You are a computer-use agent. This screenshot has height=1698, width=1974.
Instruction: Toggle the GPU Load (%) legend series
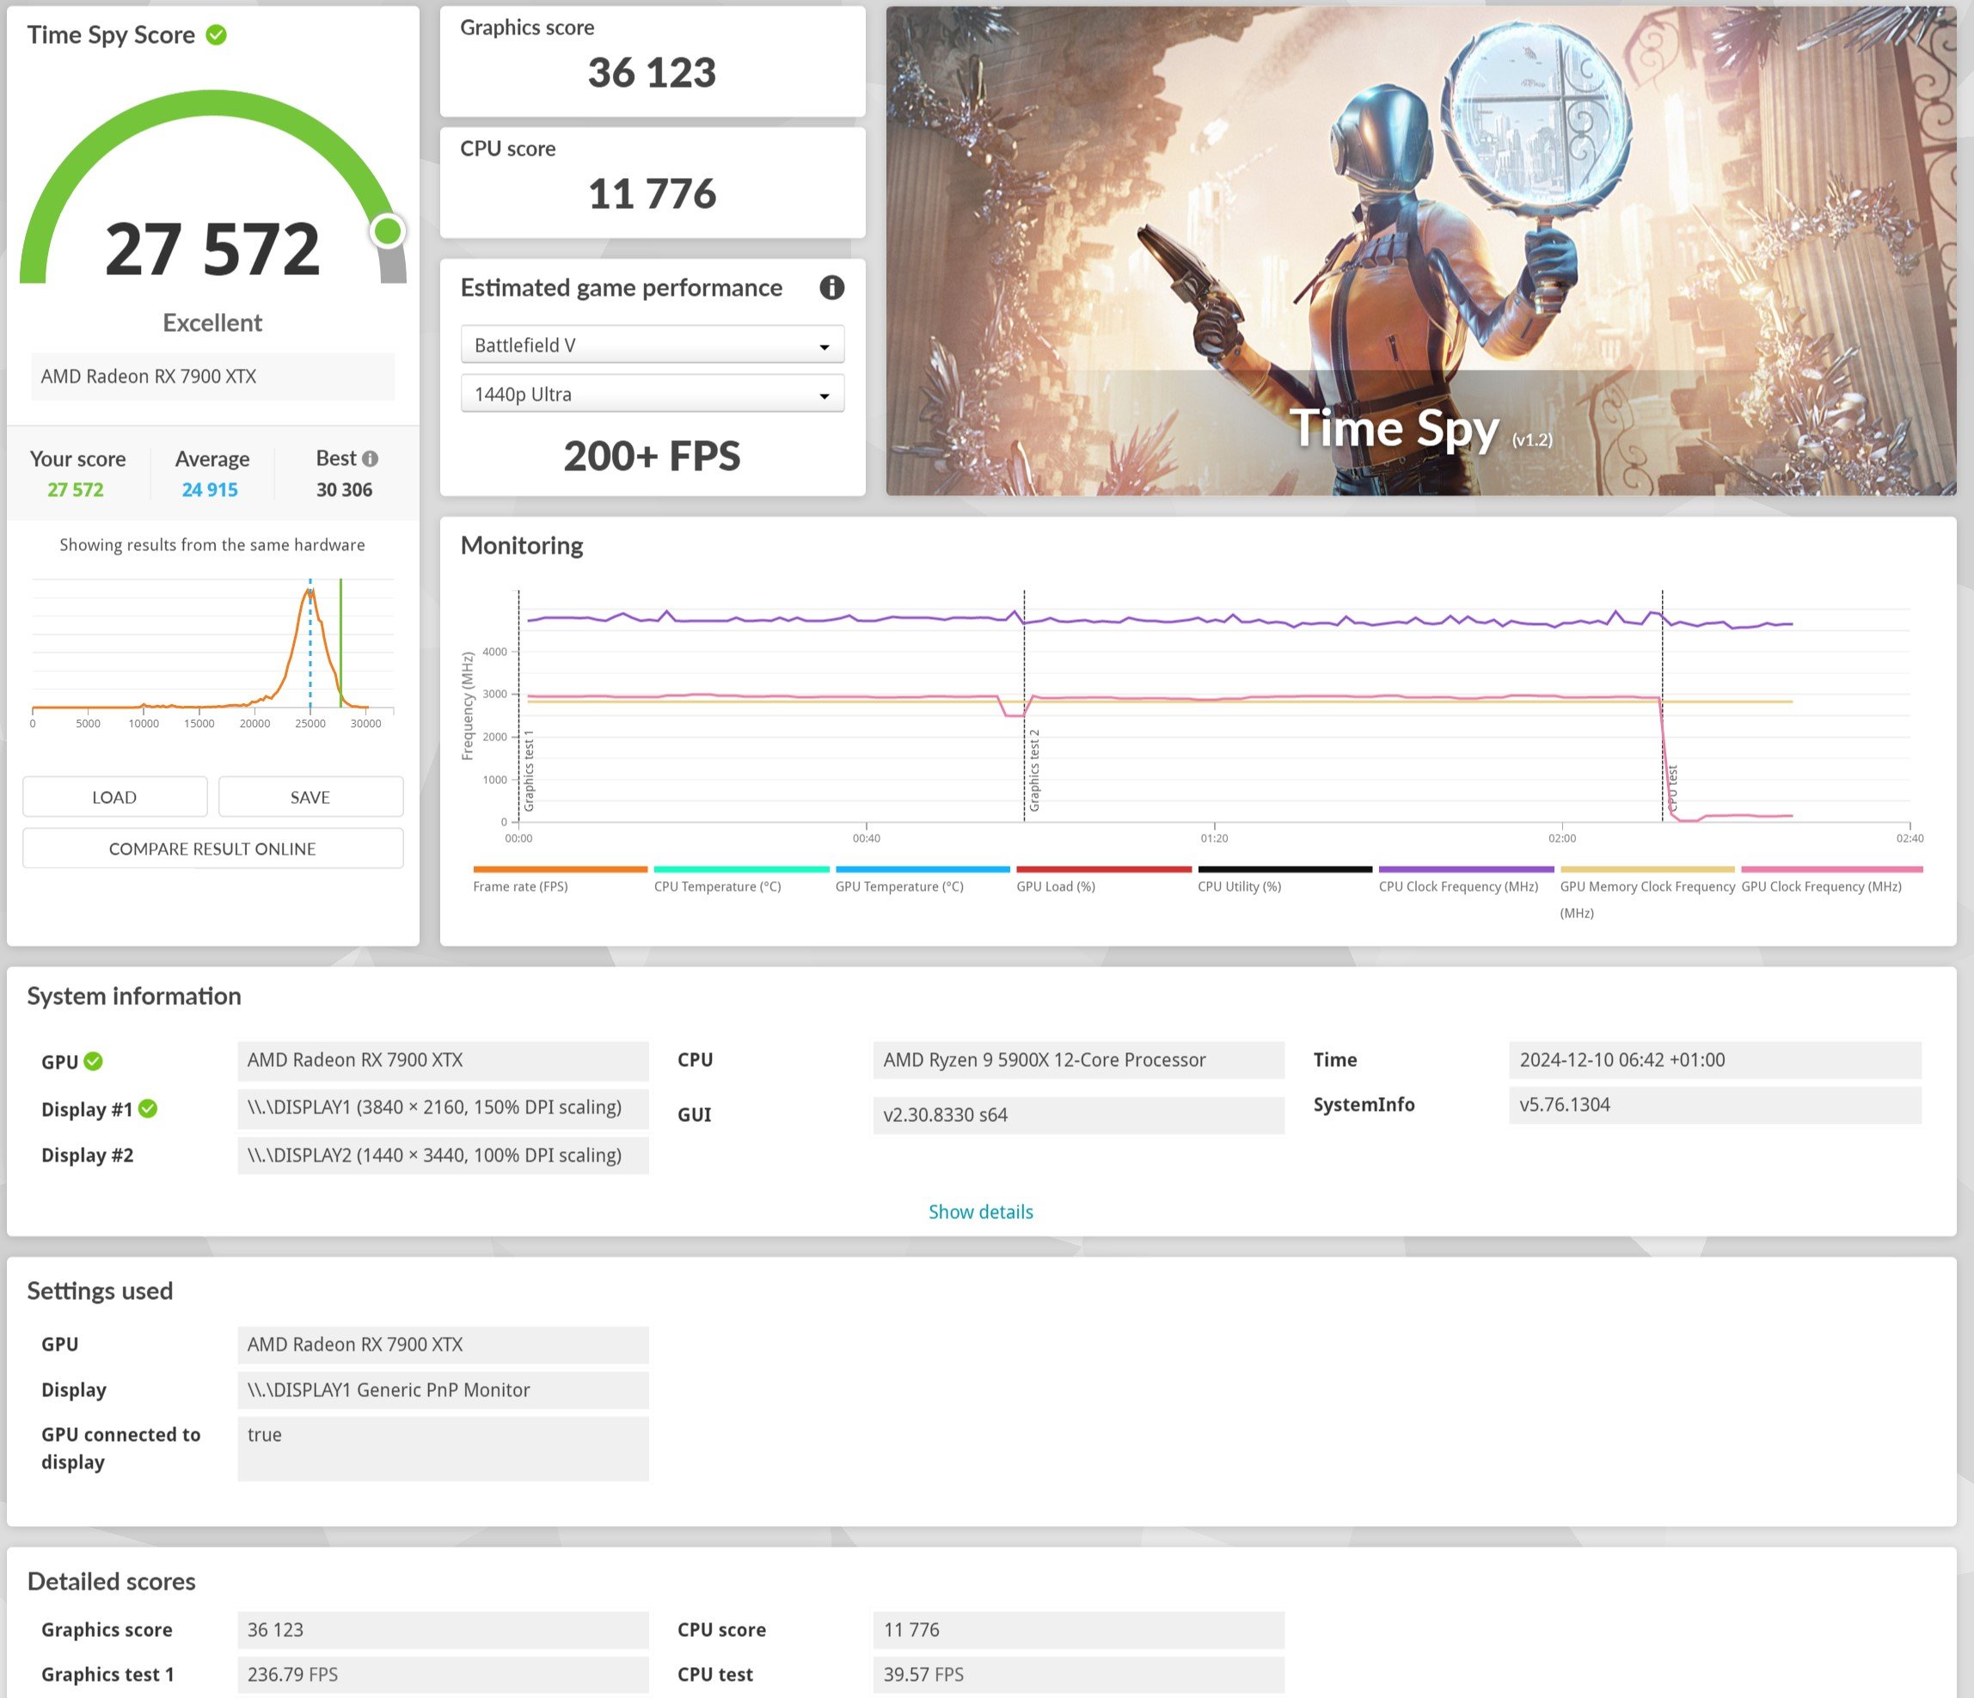pyautogui.click(x=1056, y=886)
